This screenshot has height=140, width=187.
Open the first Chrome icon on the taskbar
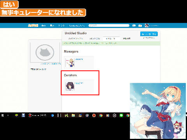click(x=101, y=115)
